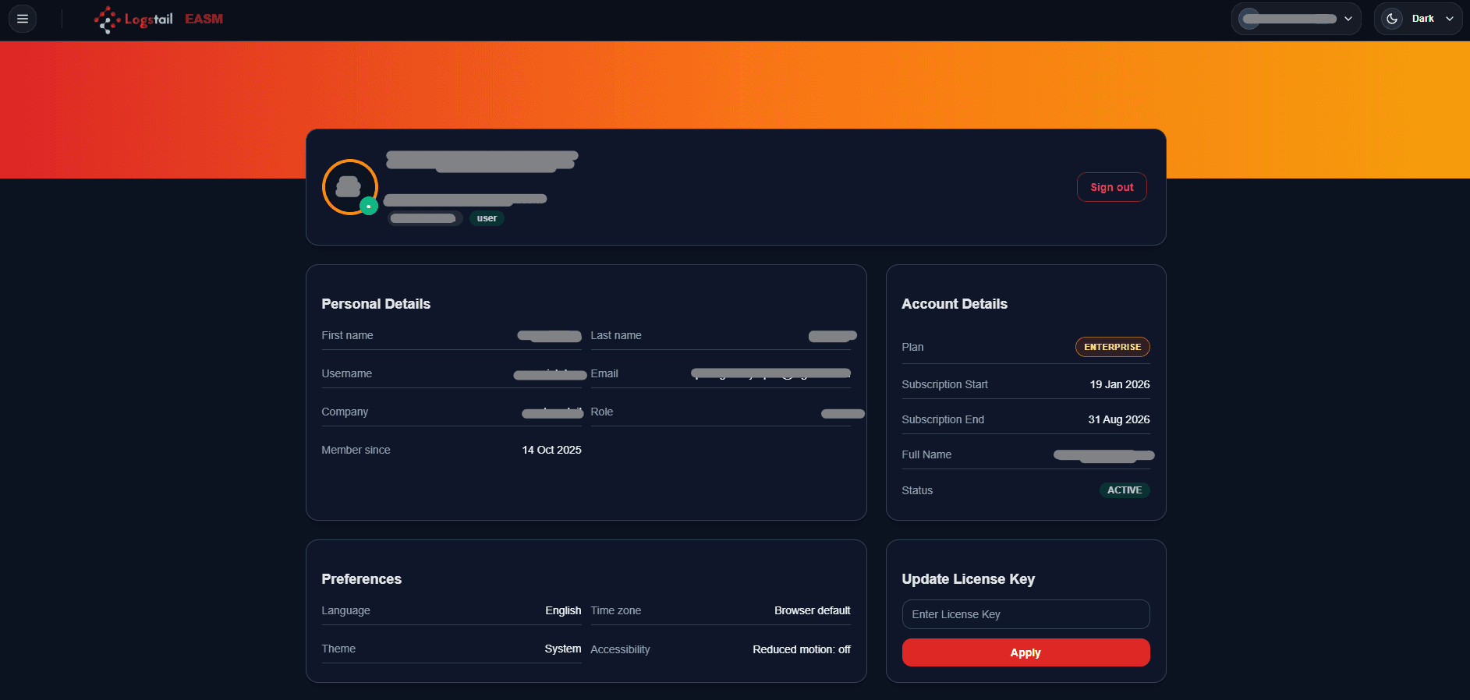
Task: Click the user role badge
Action: (x=487, y=218)
